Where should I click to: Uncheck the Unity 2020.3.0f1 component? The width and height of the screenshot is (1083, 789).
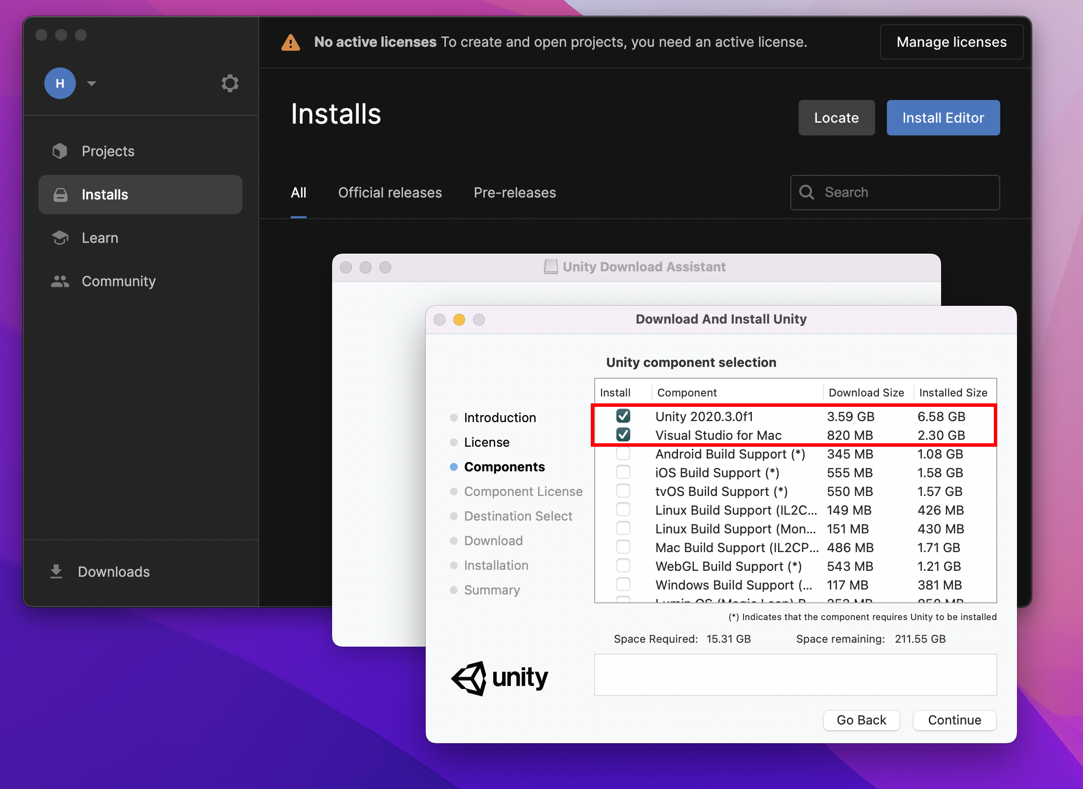[623, 416]
